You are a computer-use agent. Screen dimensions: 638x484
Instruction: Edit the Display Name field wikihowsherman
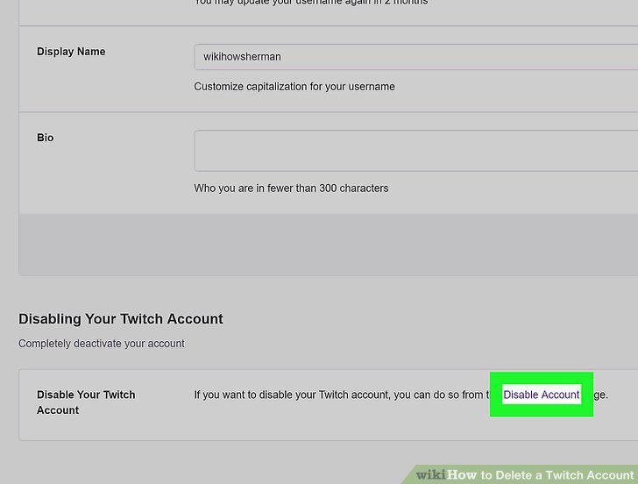(415, 57)
